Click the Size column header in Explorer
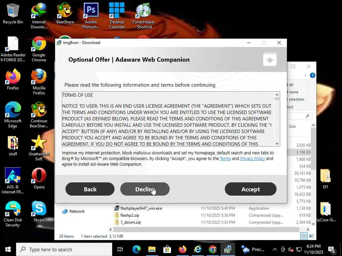The height and width of the screenshot is (256, 342). point(292,126)
